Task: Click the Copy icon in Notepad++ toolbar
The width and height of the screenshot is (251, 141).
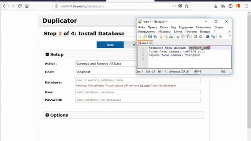Action: 183,36
